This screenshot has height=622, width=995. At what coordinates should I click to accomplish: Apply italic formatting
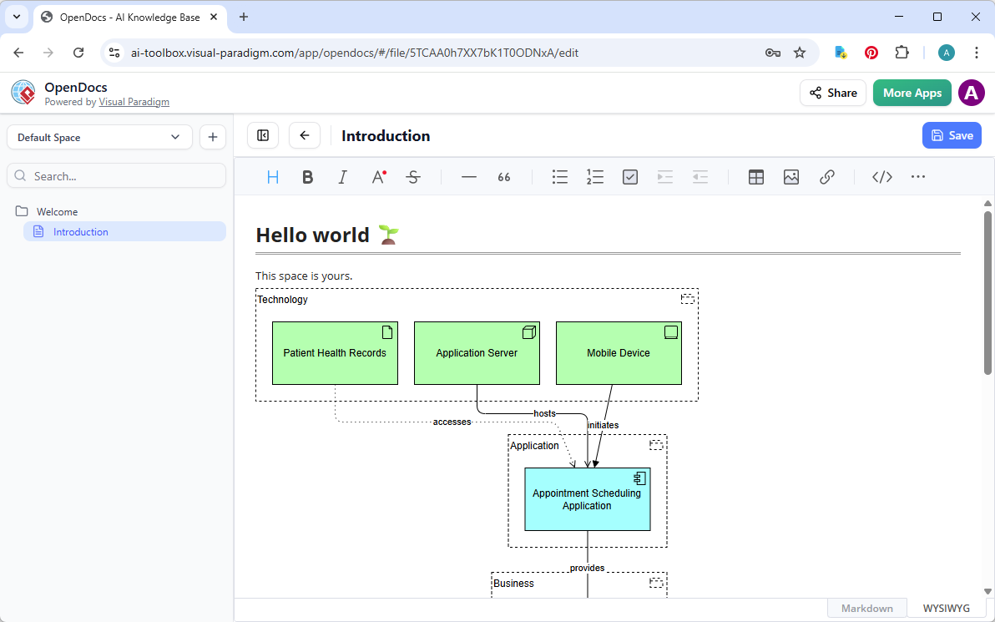pyautogui.click(x=342, y=176)
